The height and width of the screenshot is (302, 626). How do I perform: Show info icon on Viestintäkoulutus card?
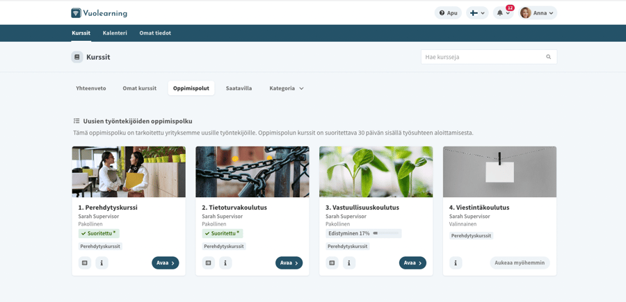(x=456, y=263)
